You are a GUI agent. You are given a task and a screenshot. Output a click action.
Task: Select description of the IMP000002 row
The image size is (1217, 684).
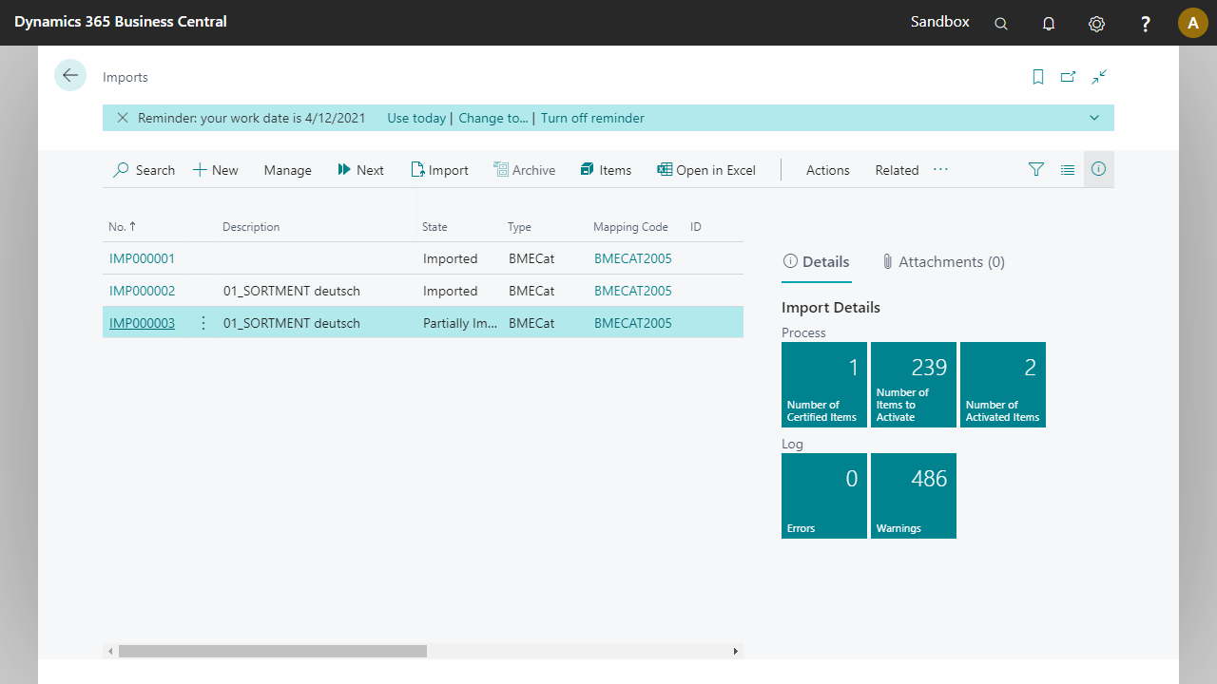coord(292,291)
